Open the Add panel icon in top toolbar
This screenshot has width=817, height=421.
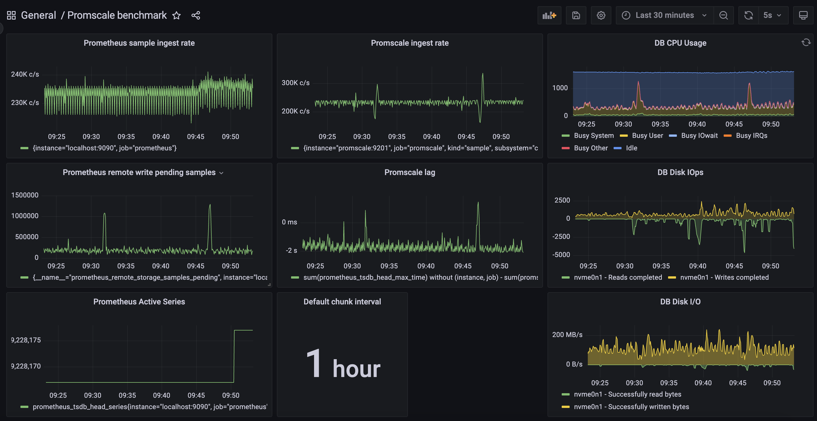(x=549, y=15)
